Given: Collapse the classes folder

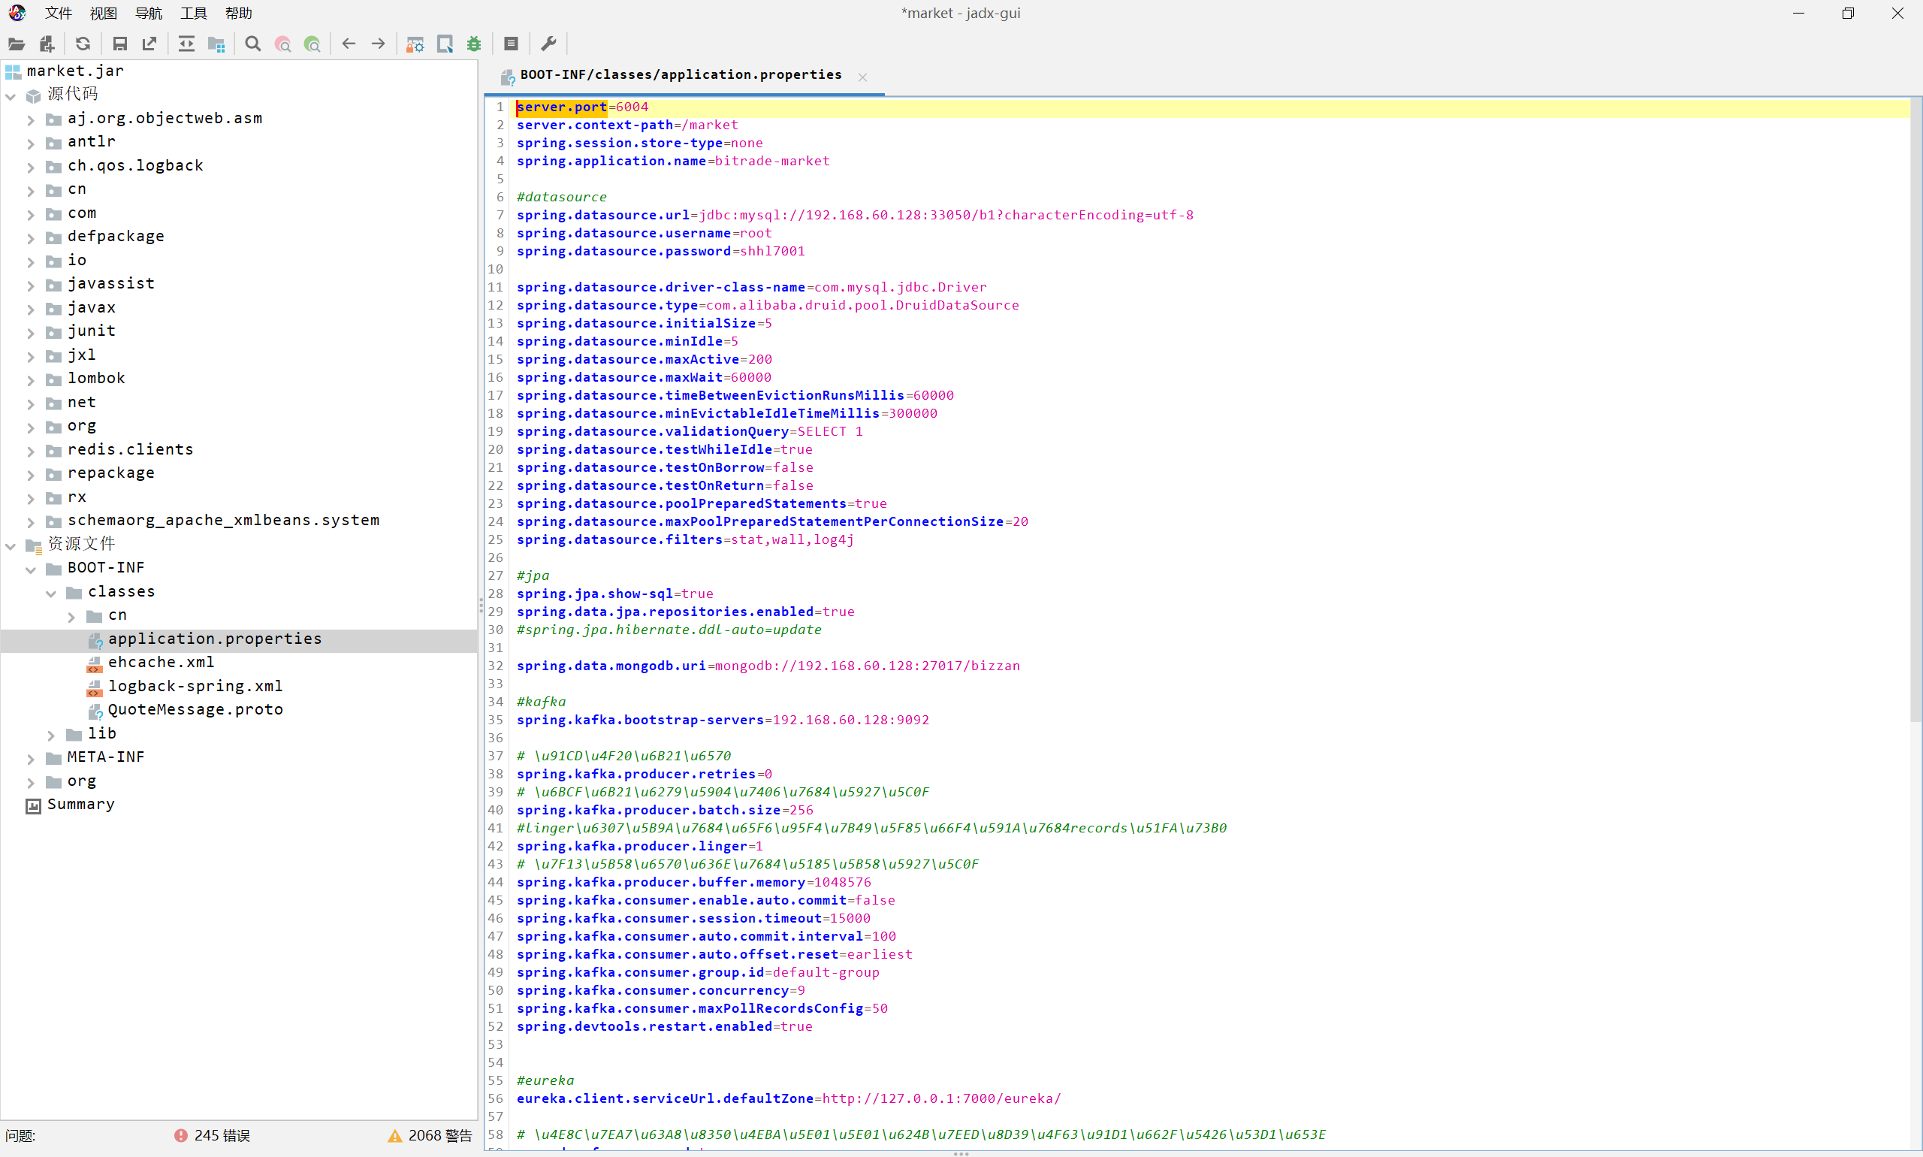Looking at the screenshot, I should [x=51, y=594].
